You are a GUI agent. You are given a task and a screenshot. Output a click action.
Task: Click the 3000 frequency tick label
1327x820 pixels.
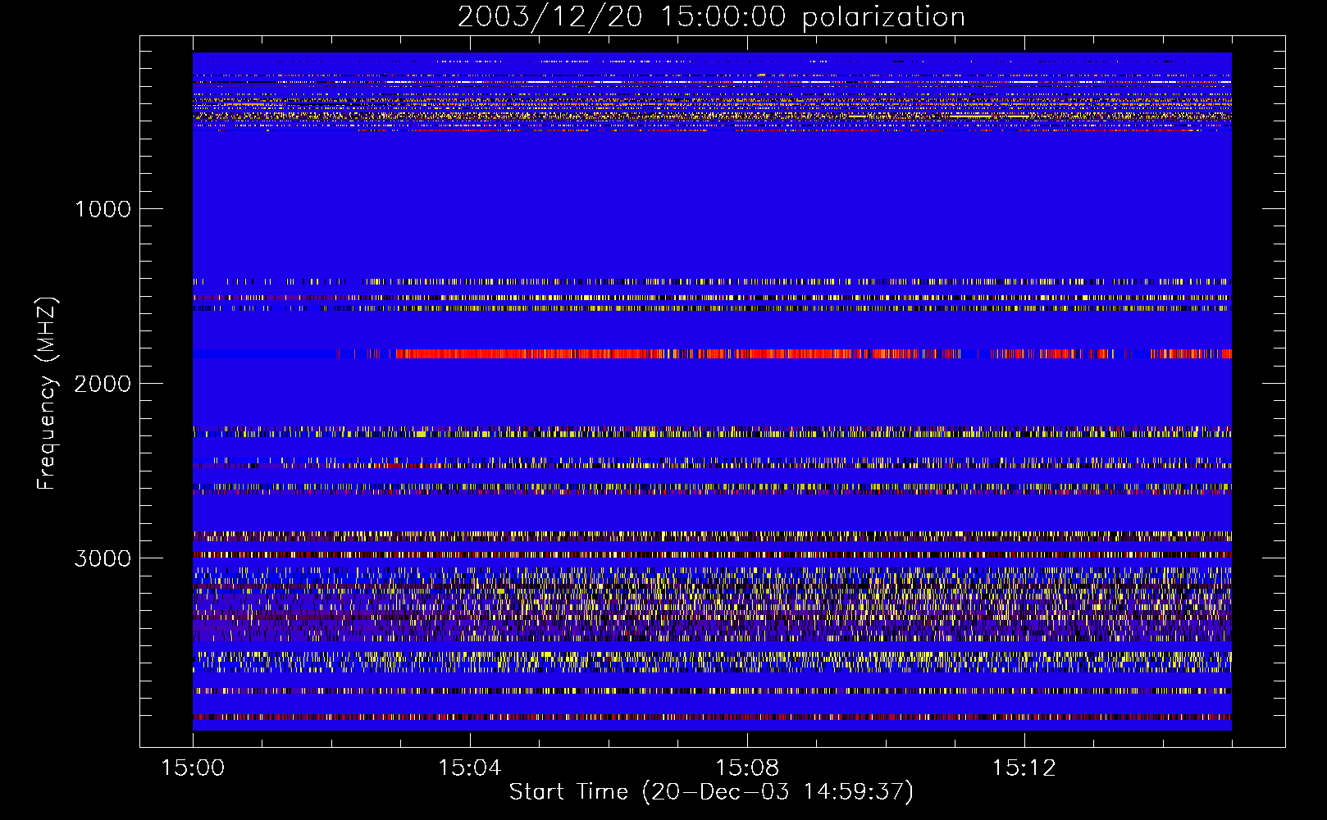(x=103, y=558)
